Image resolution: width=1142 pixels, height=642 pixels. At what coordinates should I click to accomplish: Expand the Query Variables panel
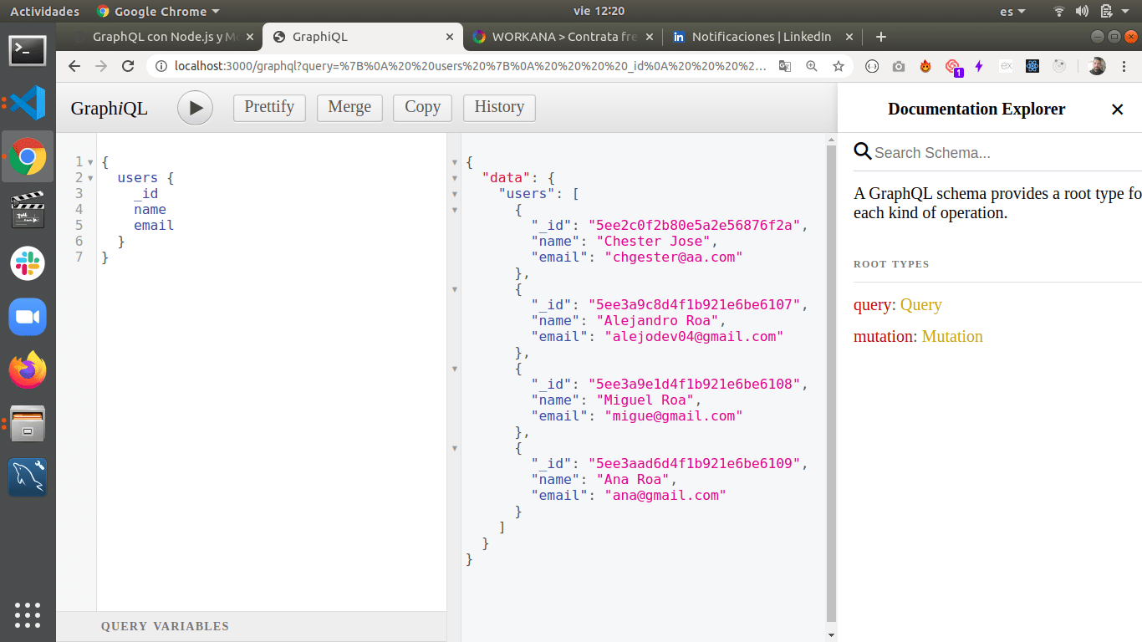click(x=165, y=626)
